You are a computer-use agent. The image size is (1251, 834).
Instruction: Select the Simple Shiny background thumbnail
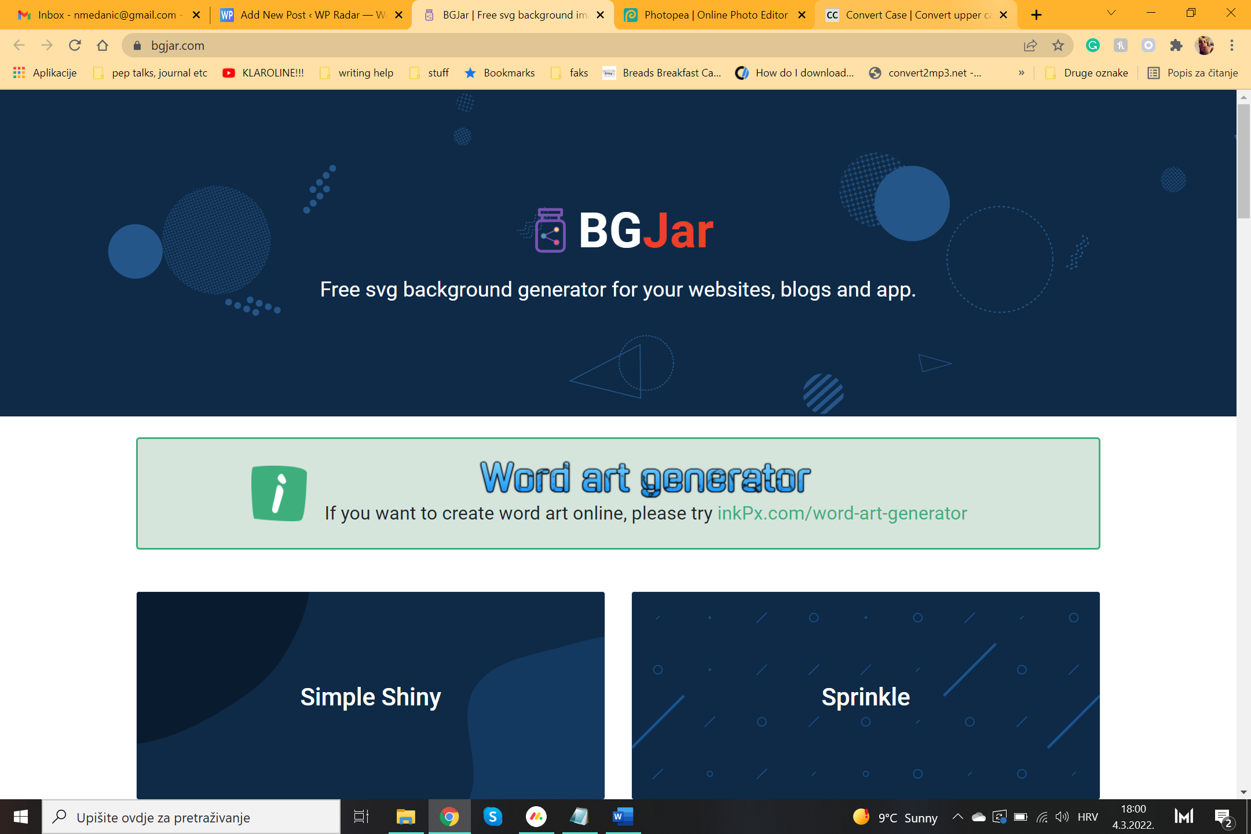coord(371,695)
